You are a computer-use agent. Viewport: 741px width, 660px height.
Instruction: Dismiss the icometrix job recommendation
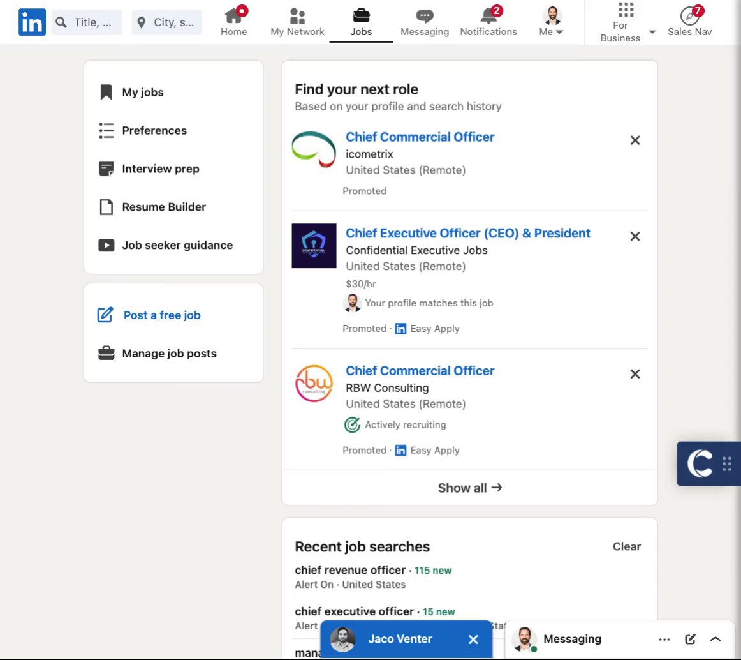click(635, 140)
